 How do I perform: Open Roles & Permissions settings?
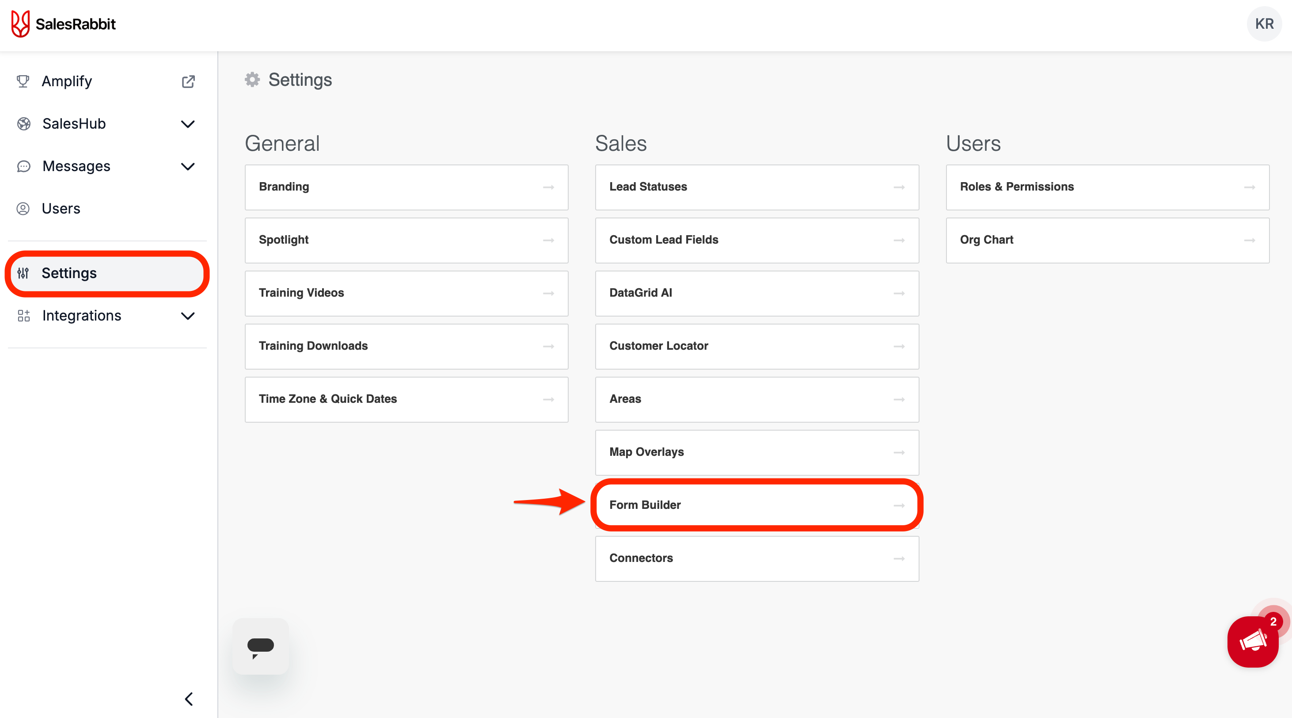(x=1107, y=187)
